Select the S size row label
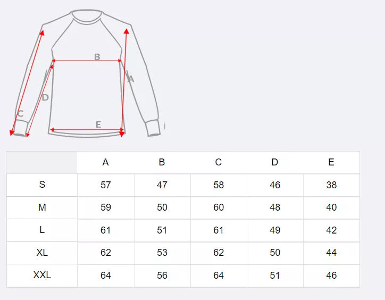 [x=42, y=185]
